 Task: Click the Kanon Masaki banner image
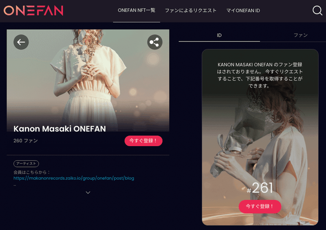coord(88,81)
